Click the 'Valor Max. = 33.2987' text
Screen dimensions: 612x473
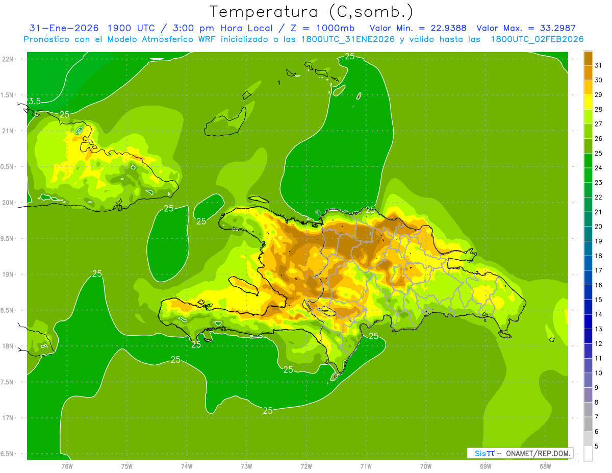[x=525, y=28]
